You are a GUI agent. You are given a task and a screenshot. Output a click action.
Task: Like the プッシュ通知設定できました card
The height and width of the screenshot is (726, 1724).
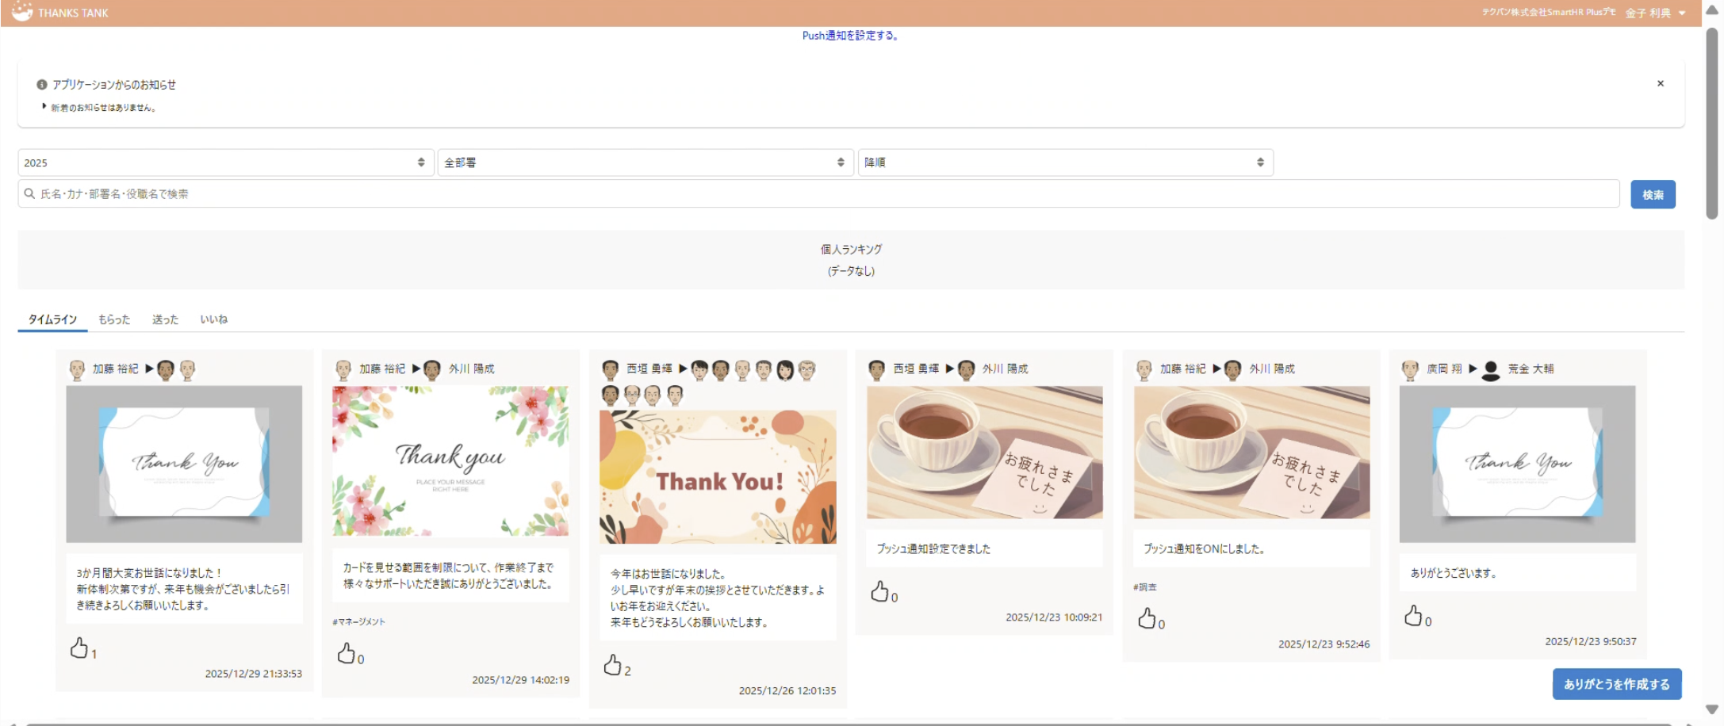(x=879, y=591)
